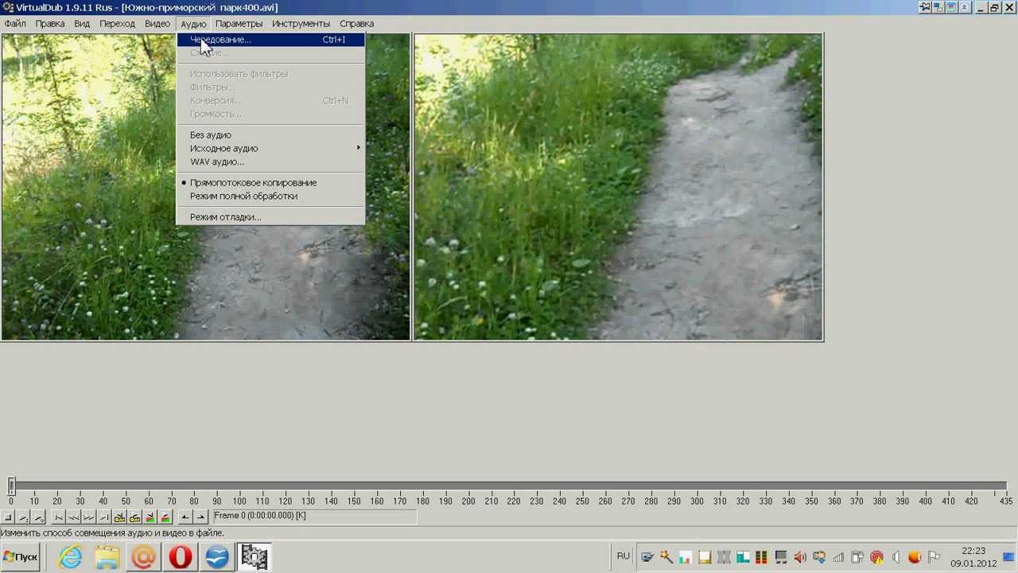The height and width of the screenshot is (573, 1018).
Task: Click the VirtualDub taskbar button
Action: point(254,557)
